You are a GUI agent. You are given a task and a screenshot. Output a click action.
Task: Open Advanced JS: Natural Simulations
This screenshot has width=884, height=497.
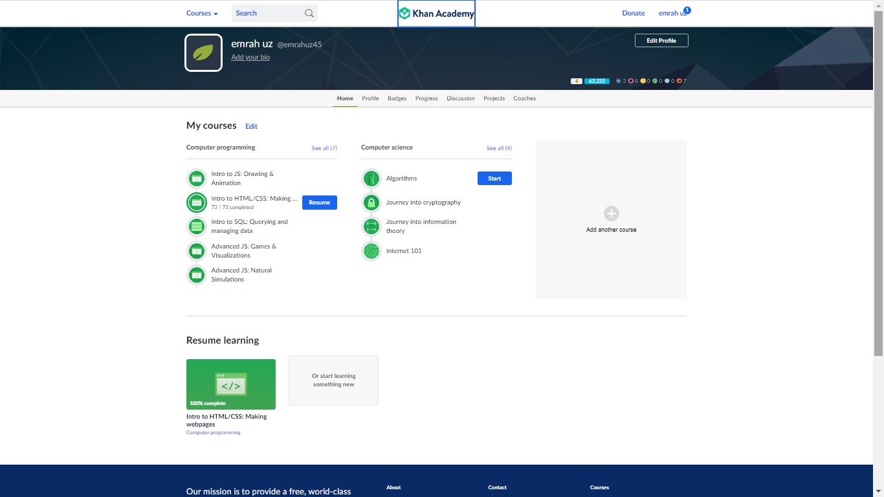click(x=241, y=275)
